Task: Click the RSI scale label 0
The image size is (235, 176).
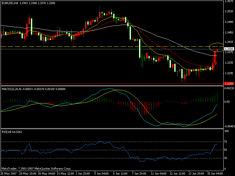Action: pyautogui.click(x=225, y=169)
